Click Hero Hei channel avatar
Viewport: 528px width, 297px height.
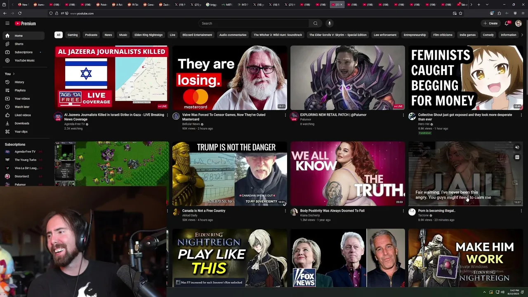(412, 116)
